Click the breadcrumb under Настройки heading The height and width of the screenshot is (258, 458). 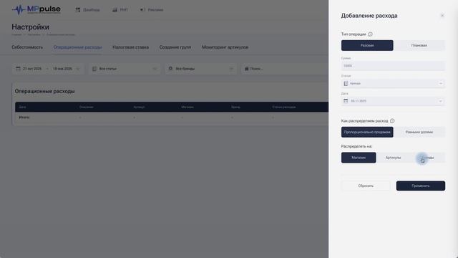point(43,34)
